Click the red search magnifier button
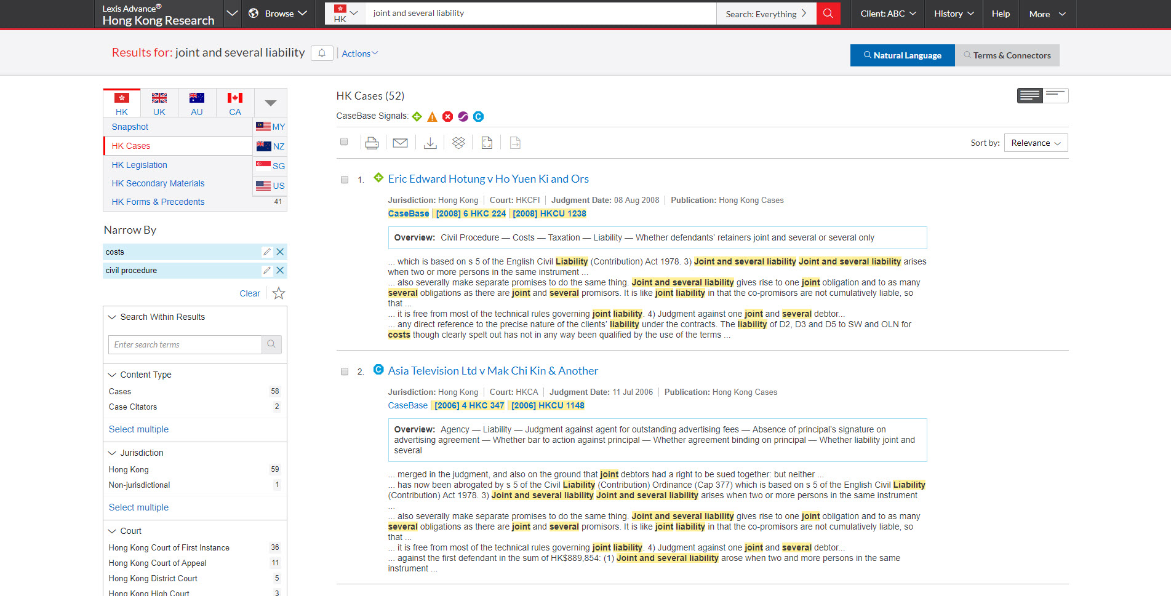 point(828,14)
